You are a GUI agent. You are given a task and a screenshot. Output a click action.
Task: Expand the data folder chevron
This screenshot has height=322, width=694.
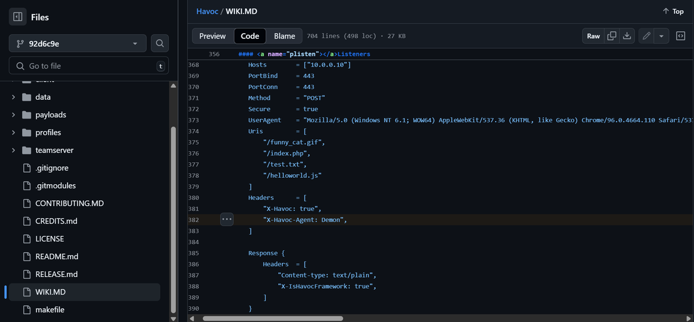click(x=14, y=97)
